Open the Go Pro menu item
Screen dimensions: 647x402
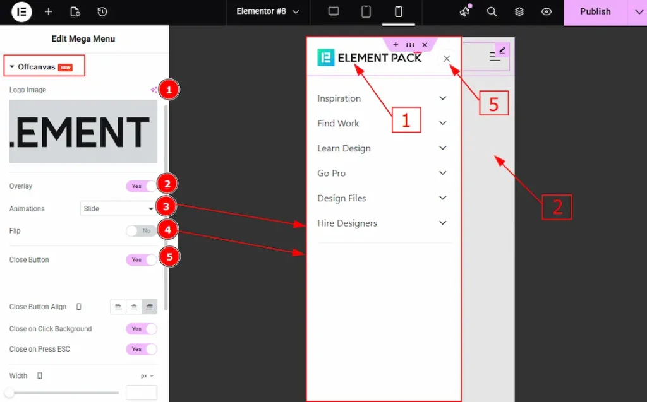pos(331,173)
